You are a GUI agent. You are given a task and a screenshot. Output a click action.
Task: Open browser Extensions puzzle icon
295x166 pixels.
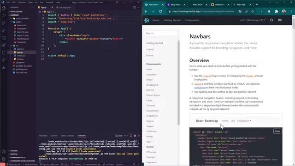point(276,12)
